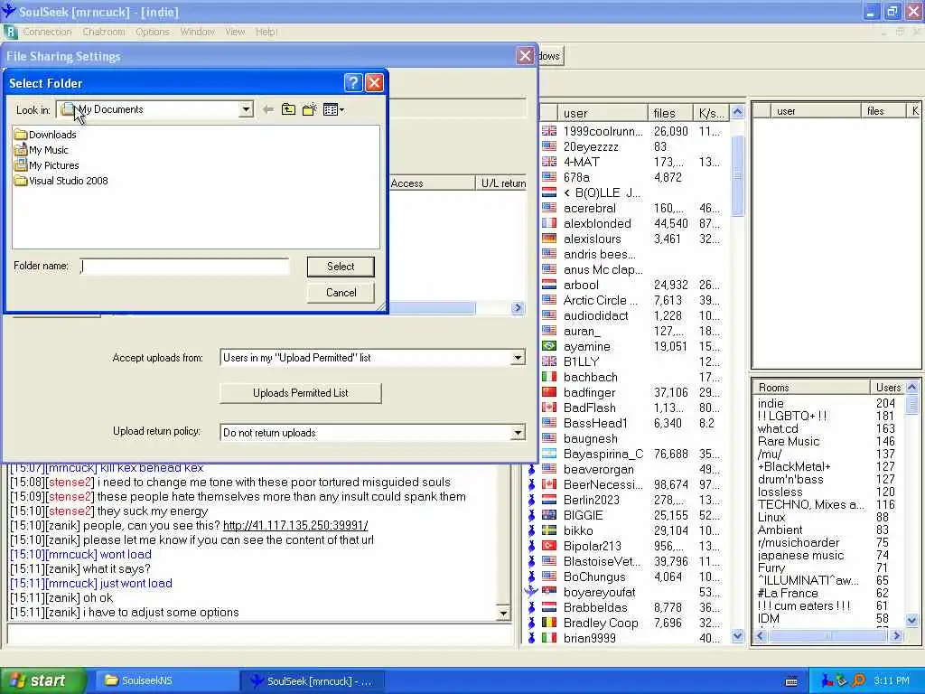Click the chat message input box

click(259, 634)
